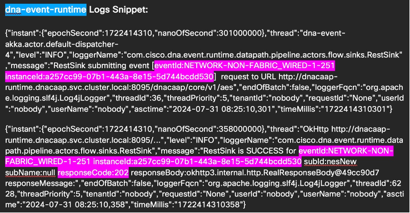Click the first epochSecond 1722414310 value
The width and height of the screenshot is (410, 213).
click(128, 33)
